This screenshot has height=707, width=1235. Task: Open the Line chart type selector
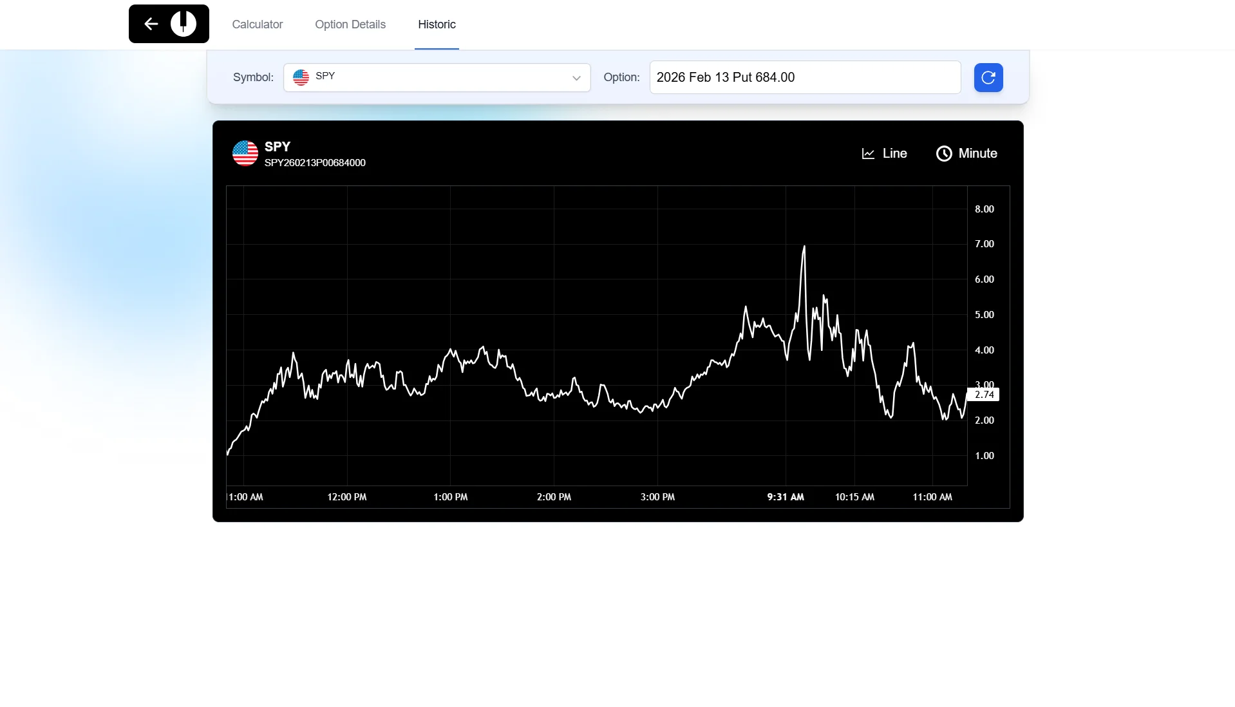pos(885,153)
